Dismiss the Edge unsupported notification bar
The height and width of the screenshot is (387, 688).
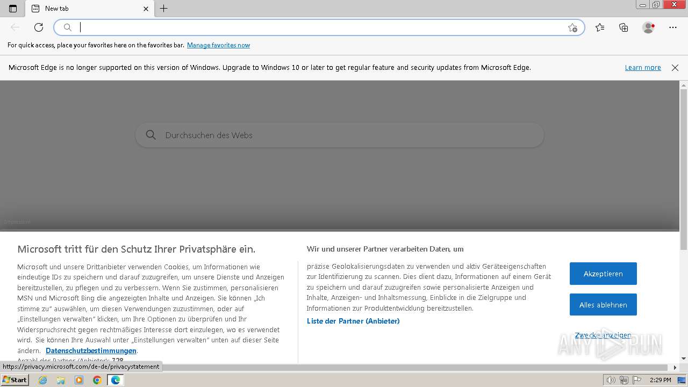tap(675, 68)
